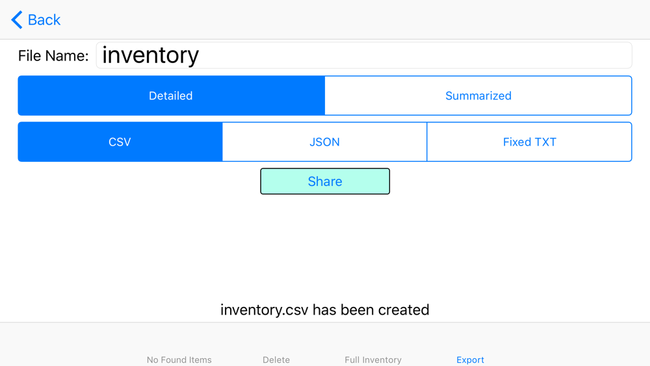Click the File Name: label
Image resolution: width=650 pixels, height=366 pixels.
[x=53, y=56]
